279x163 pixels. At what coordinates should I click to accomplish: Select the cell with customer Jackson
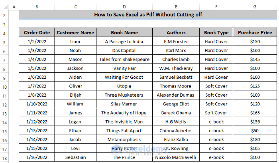coord(75,68)
